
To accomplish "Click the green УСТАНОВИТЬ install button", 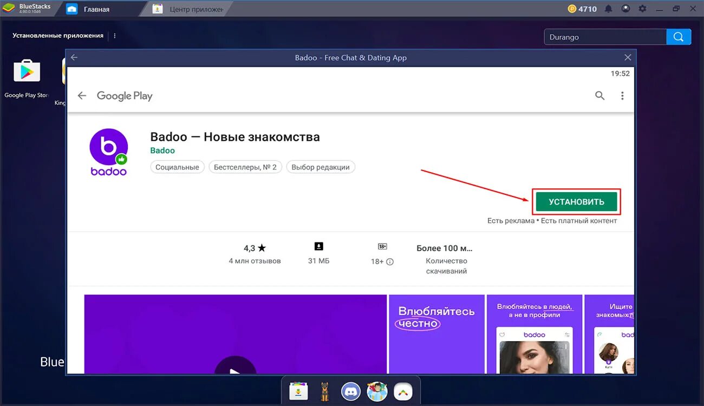I will point(576,202).
